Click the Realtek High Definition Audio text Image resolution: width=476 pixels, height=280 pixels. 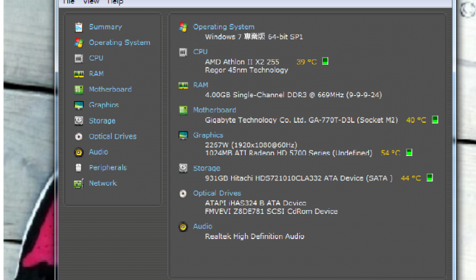[x=254, y=236]
